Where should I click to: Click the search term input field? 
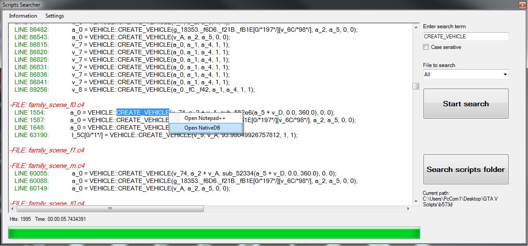tap(465, 37)
